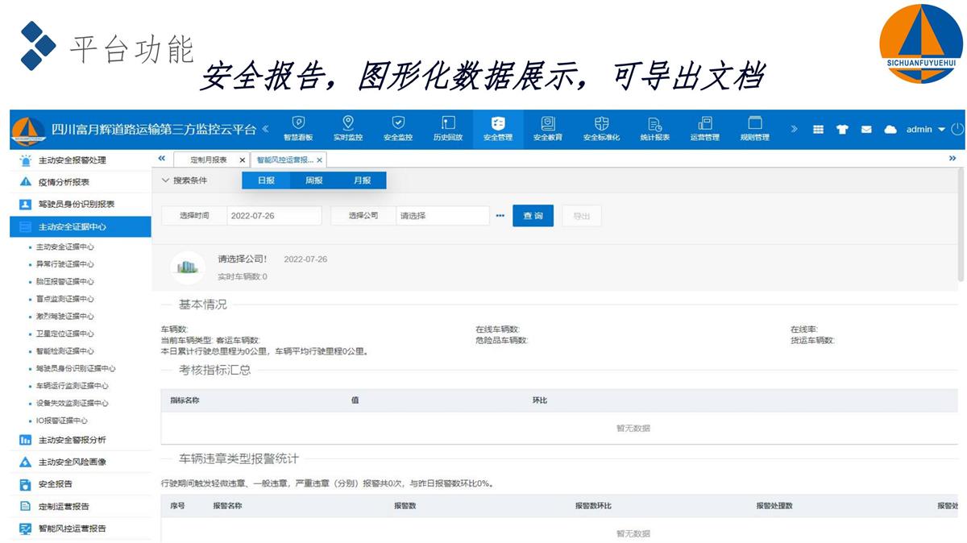Click the power logout icon

tap(957, 129)
